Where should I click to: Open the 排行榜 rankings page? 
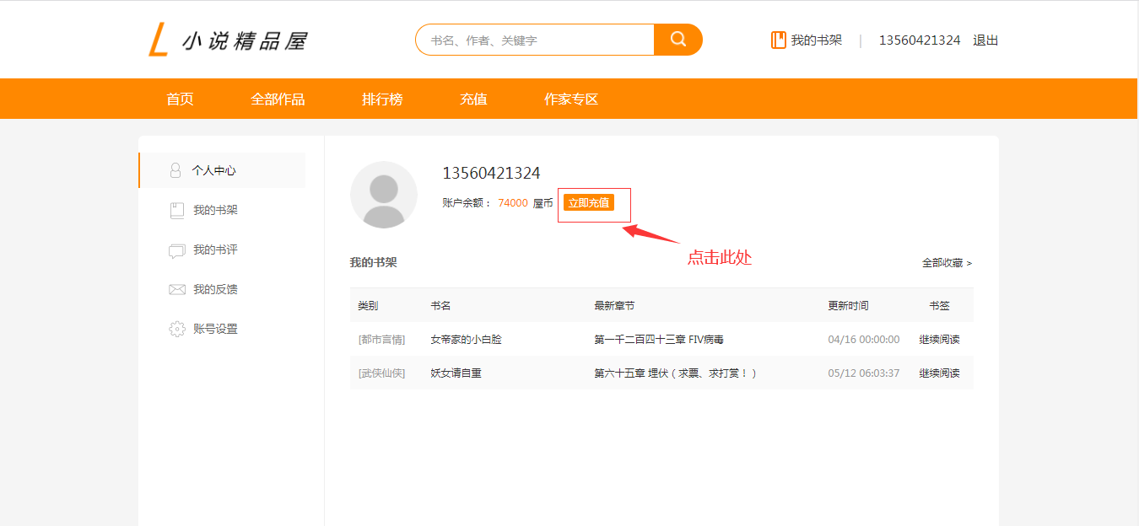pos(382,99)
